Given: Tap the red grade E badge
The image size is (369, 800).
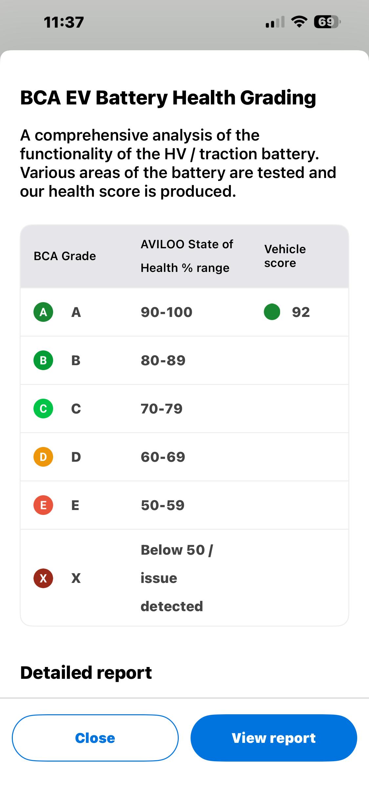Looking at the screenshot, I should [43, 505].
